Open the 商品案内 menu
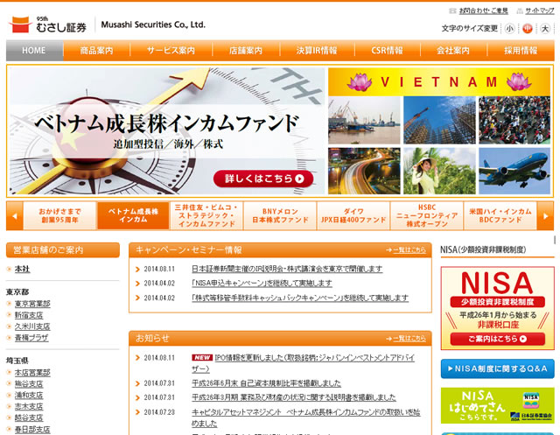 [x=97, y=51]
